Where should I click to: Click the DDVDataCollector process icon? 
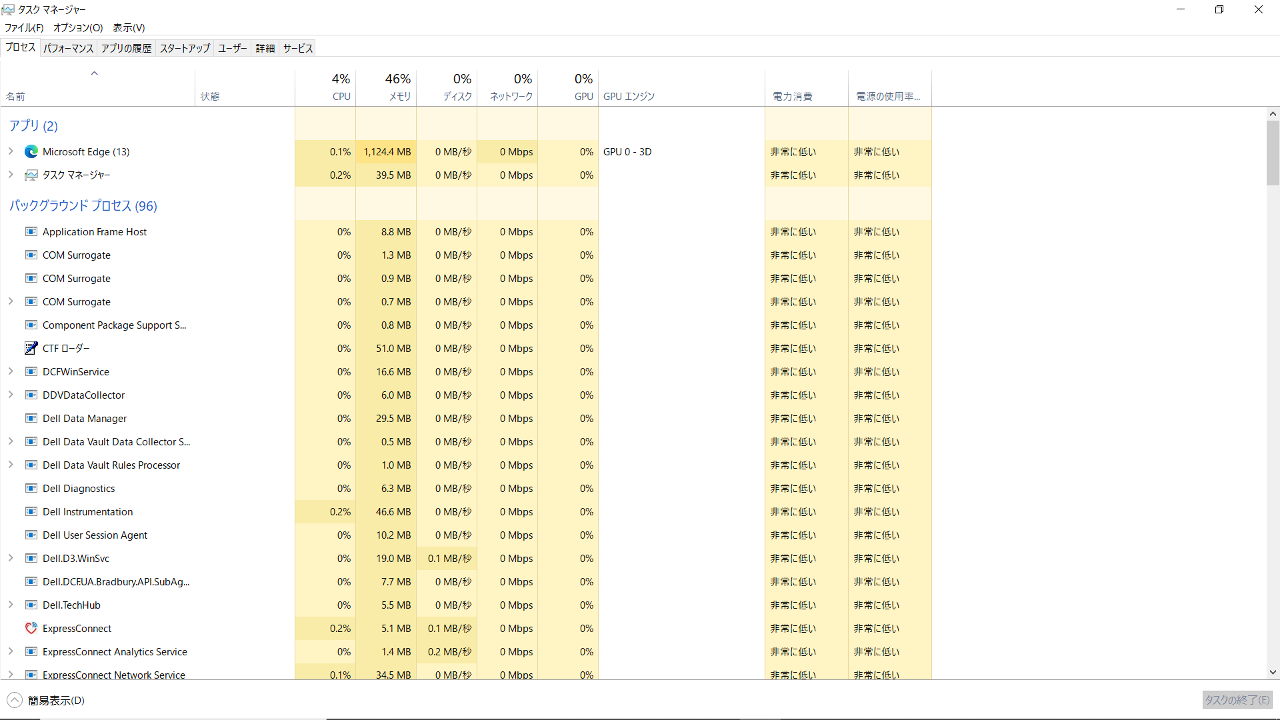(x=31, y=395)
